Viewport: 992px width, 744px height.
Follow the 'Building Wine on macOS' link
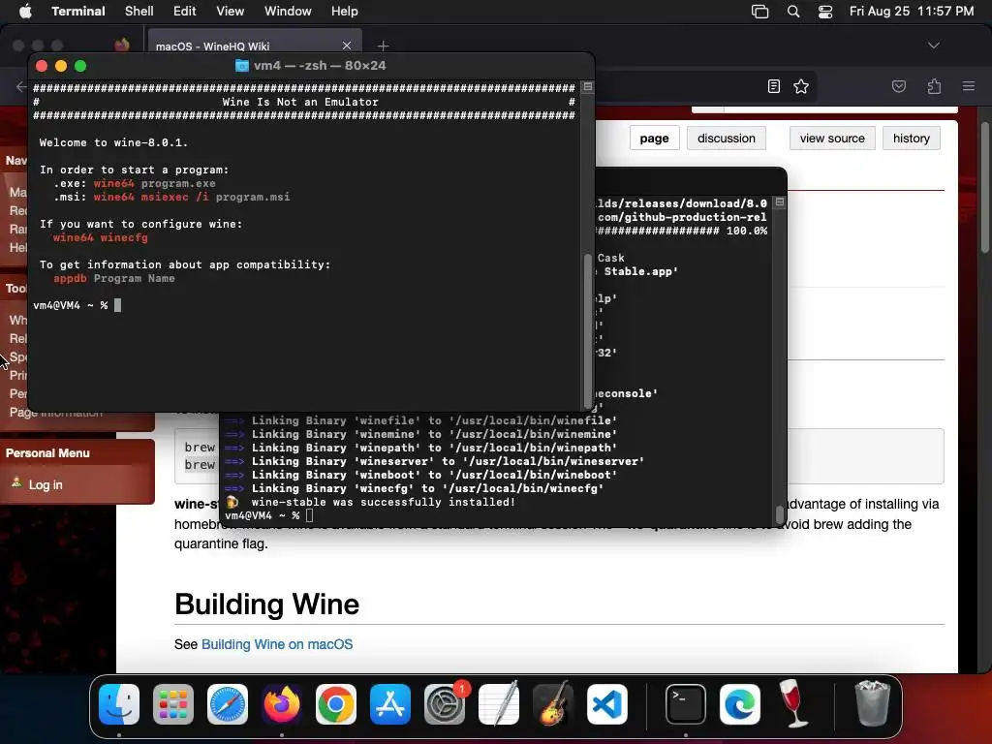pyautogui.click(x=277, y=644)
